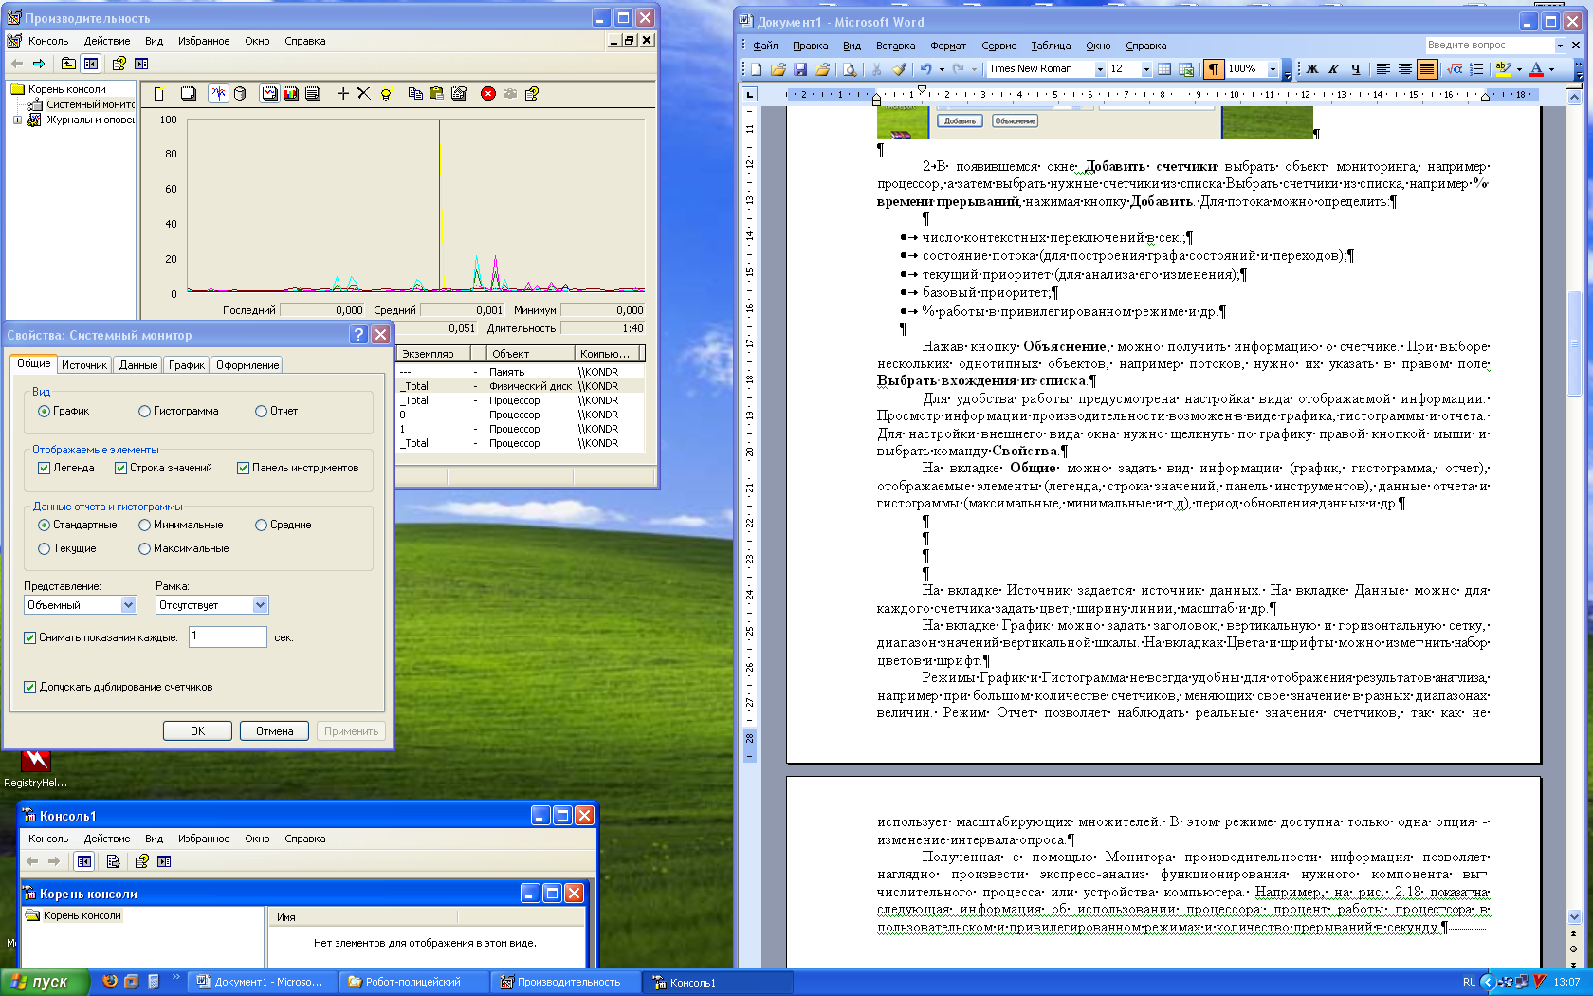Toggle show paragraph marks ¶ button
1593x996 pixels.
[1214, 69]
